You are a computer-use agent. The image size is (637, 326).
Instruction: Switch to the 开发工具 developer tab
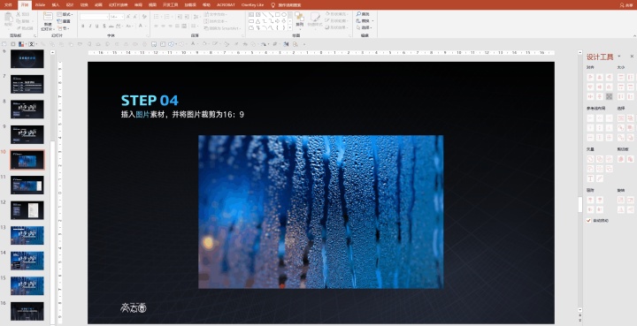[x=170, y=5]
